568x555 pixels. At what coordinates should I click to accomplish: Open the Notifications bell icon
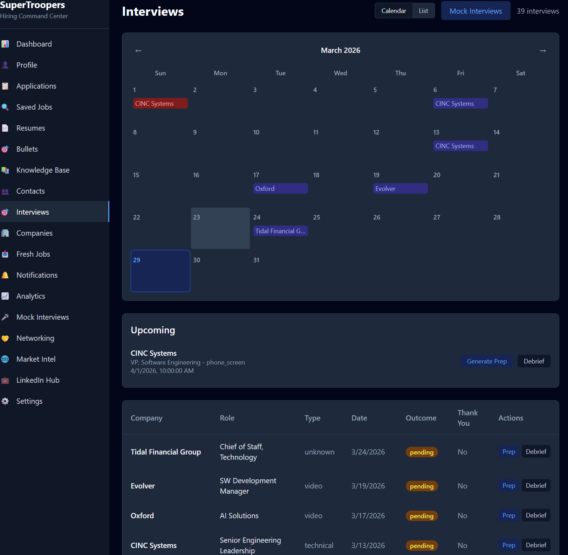coord(5,275)
